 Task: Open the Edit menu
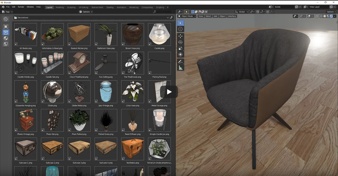point(13,7)
